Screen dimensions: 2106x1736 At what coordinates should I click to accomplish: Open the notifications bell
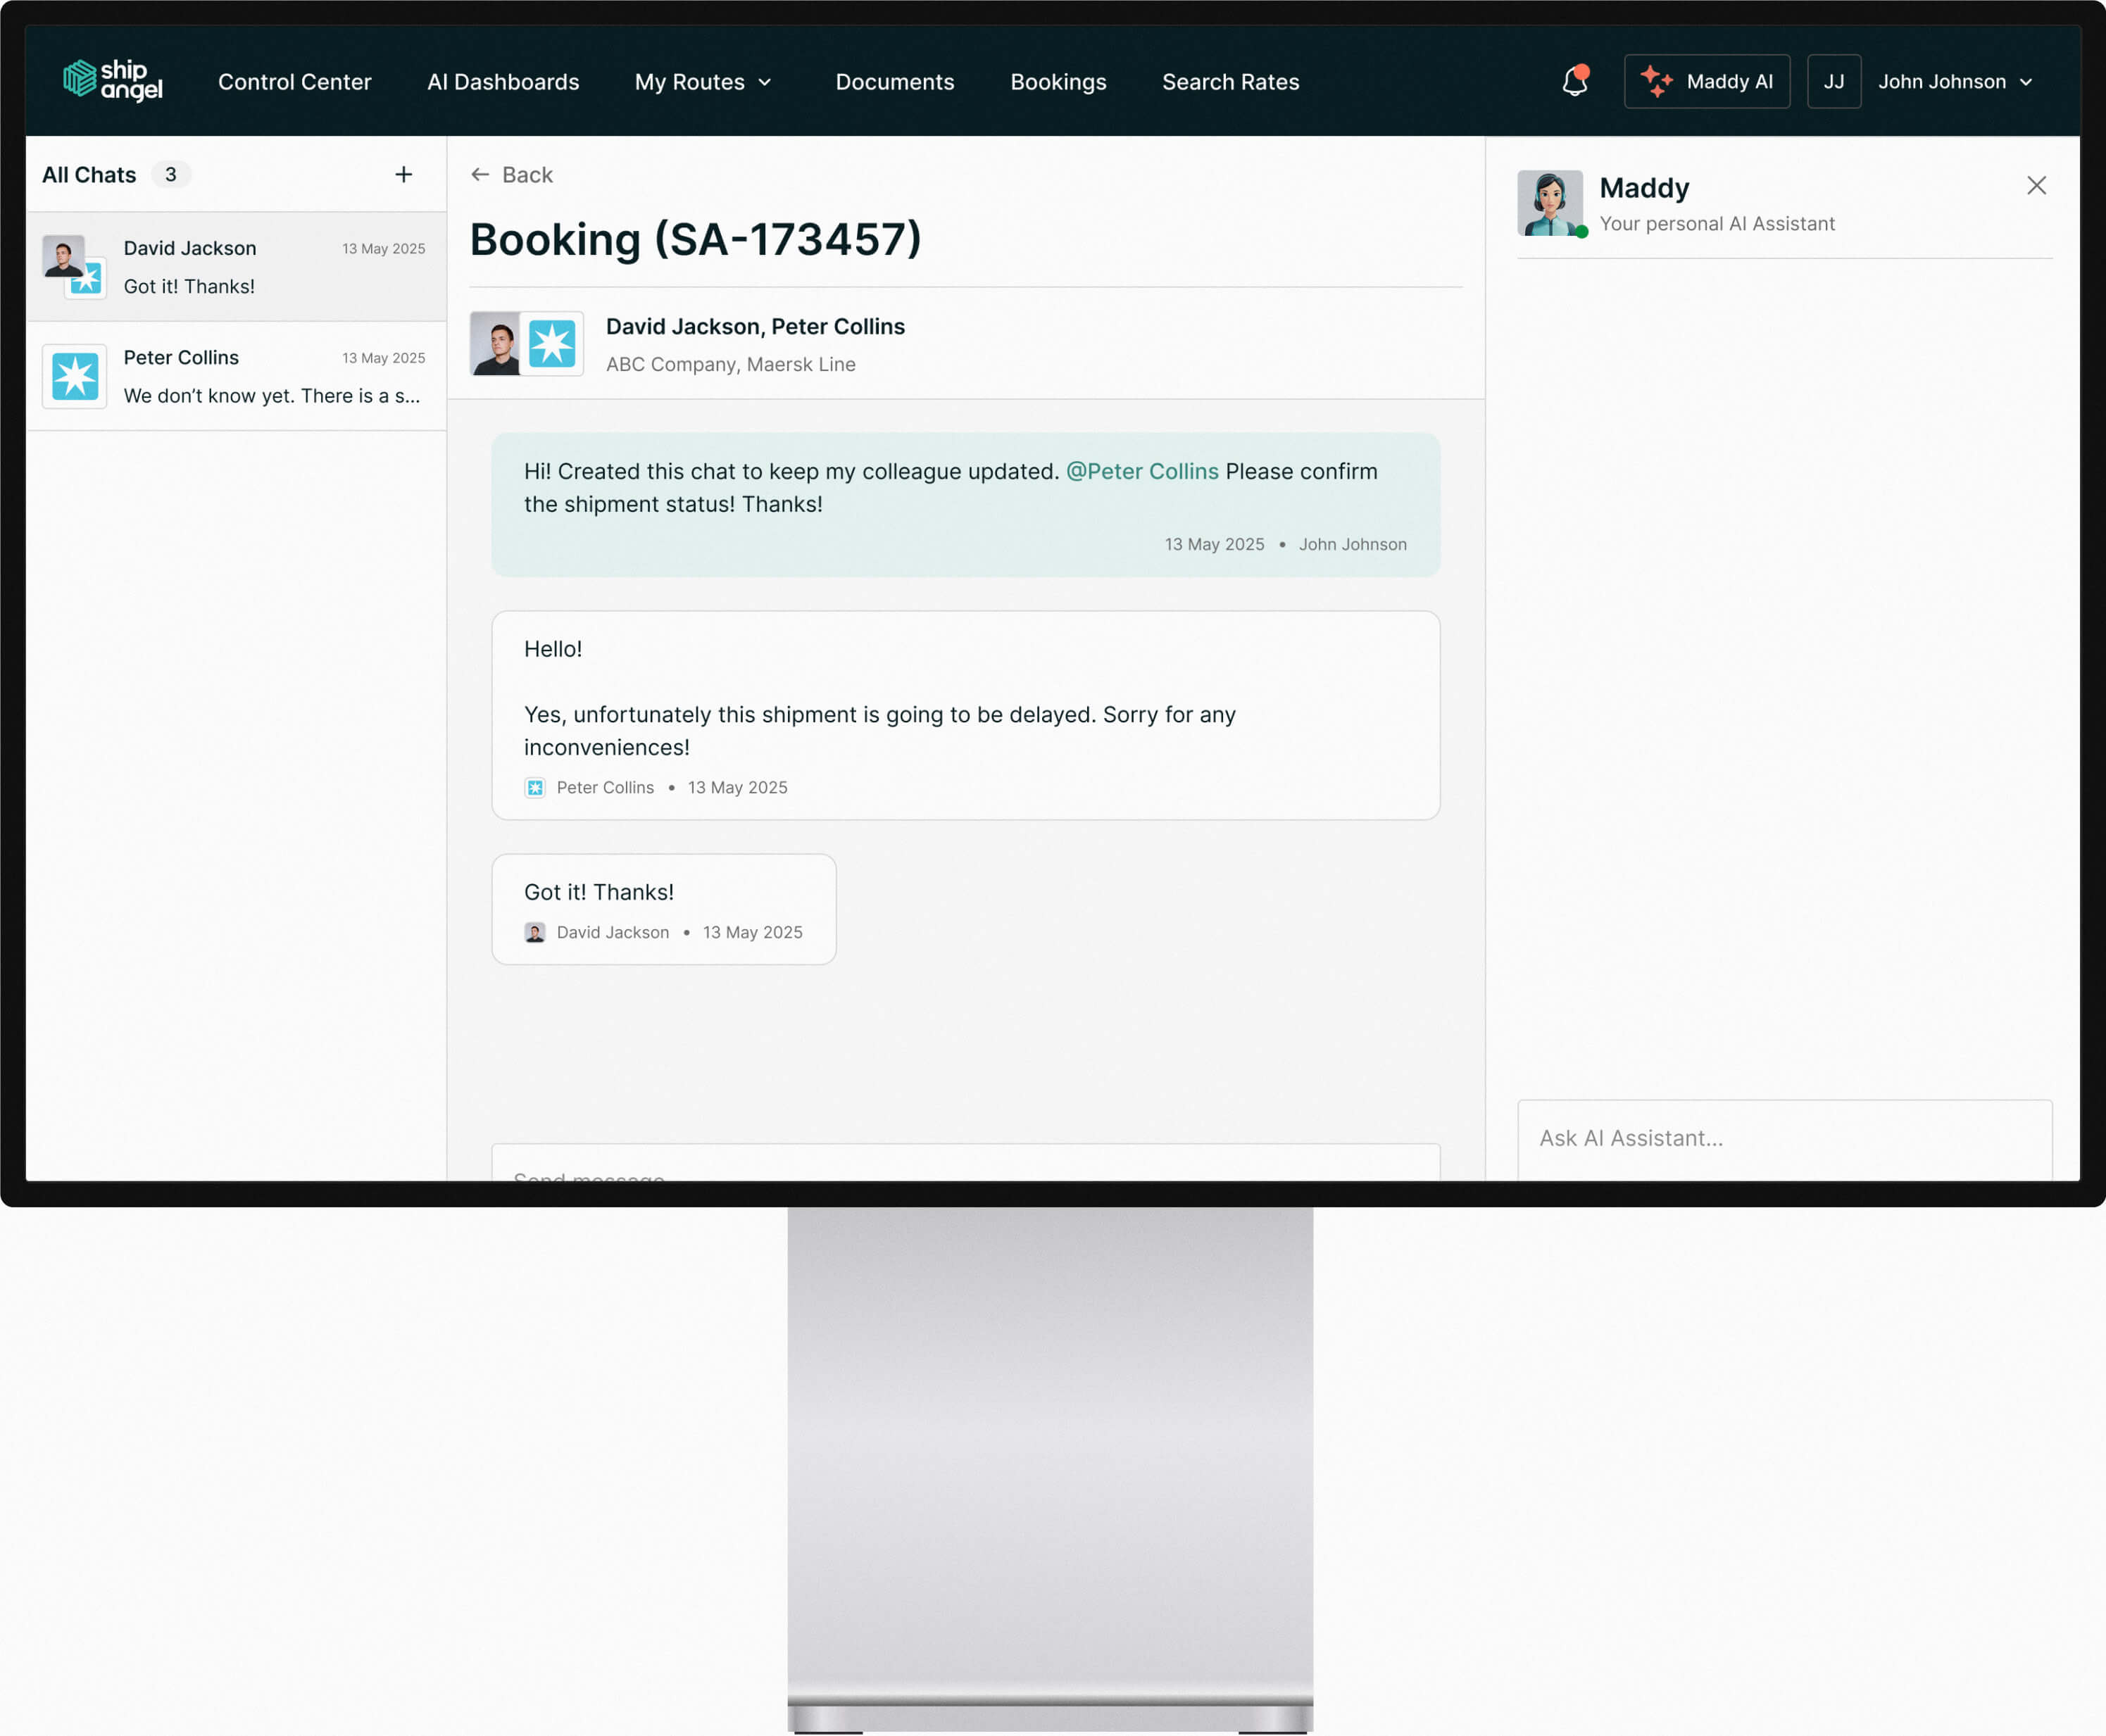1574,81
